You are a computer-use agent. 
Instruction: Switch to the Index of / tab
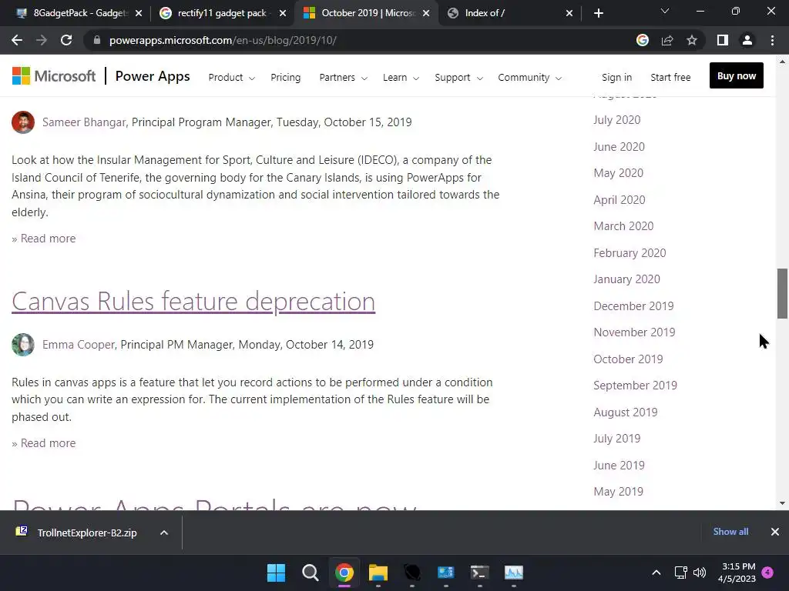coord(509,13)
